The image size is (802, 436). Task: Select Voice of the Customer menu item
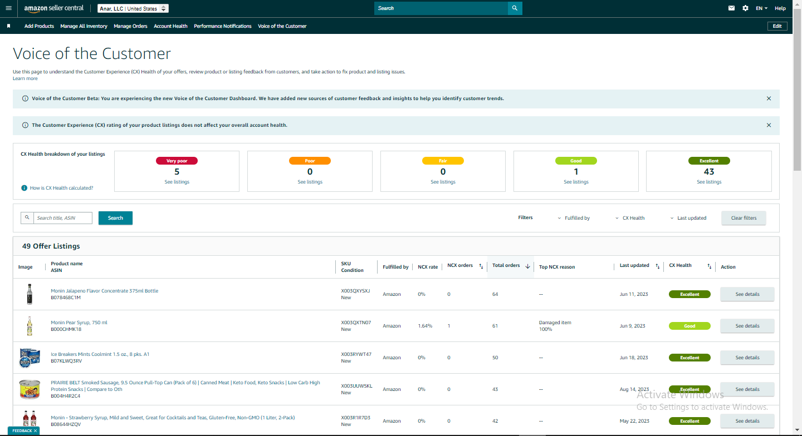tap(282, 26)
